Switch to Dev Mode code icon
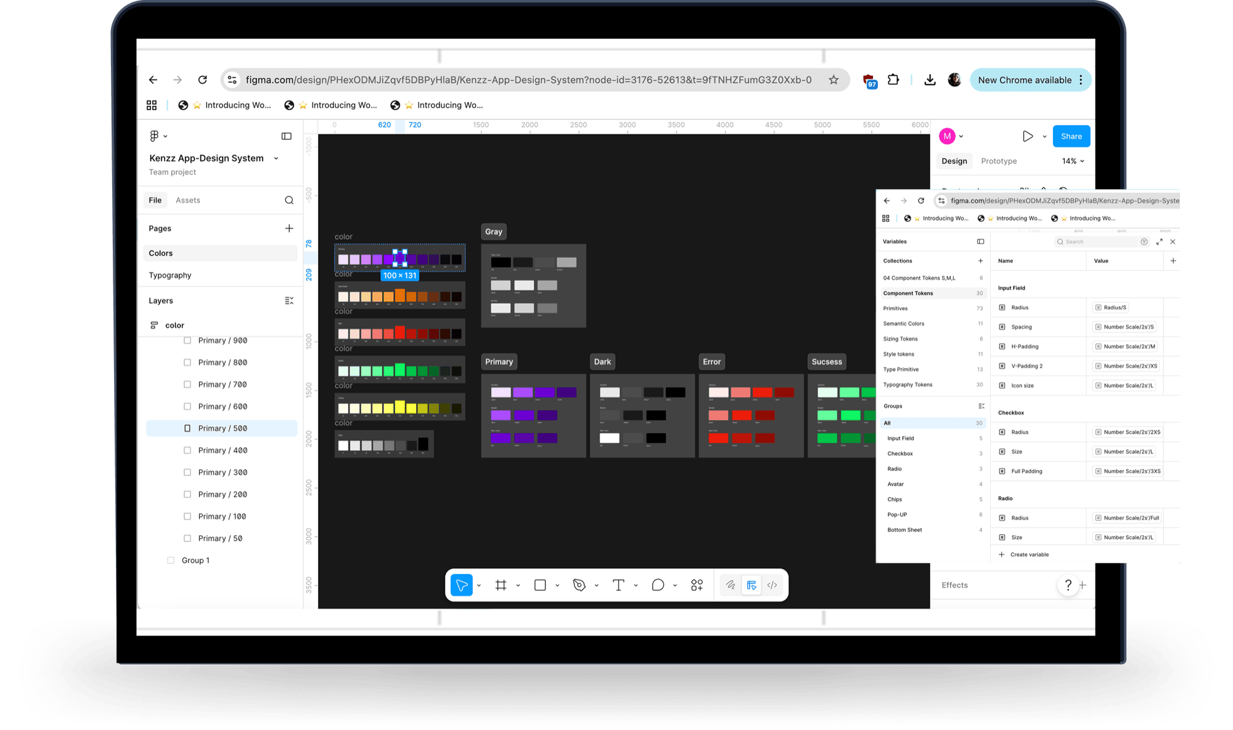1233x730 pixels. click(772, 585)
